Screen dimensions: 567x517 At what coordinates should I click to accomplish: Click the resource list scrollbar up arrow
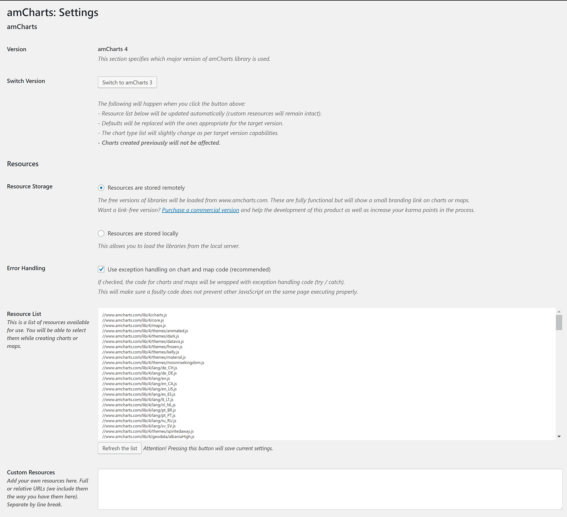pos(559,312)
